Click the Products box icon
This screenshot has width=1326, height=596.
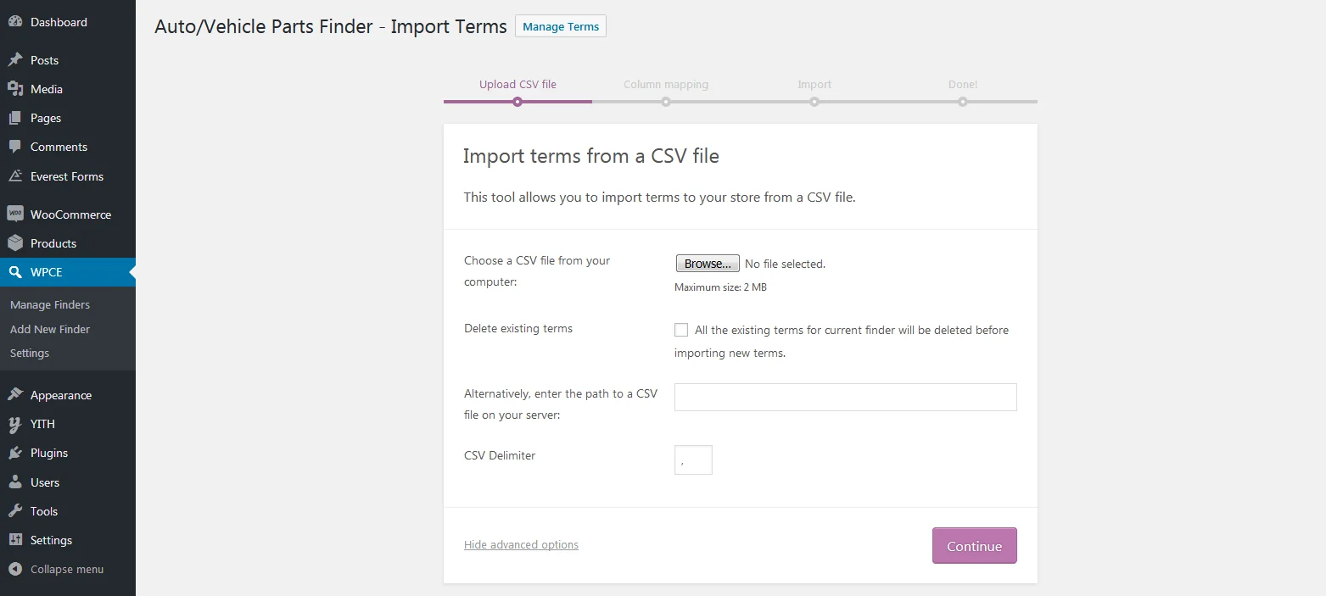click(15, 243)
